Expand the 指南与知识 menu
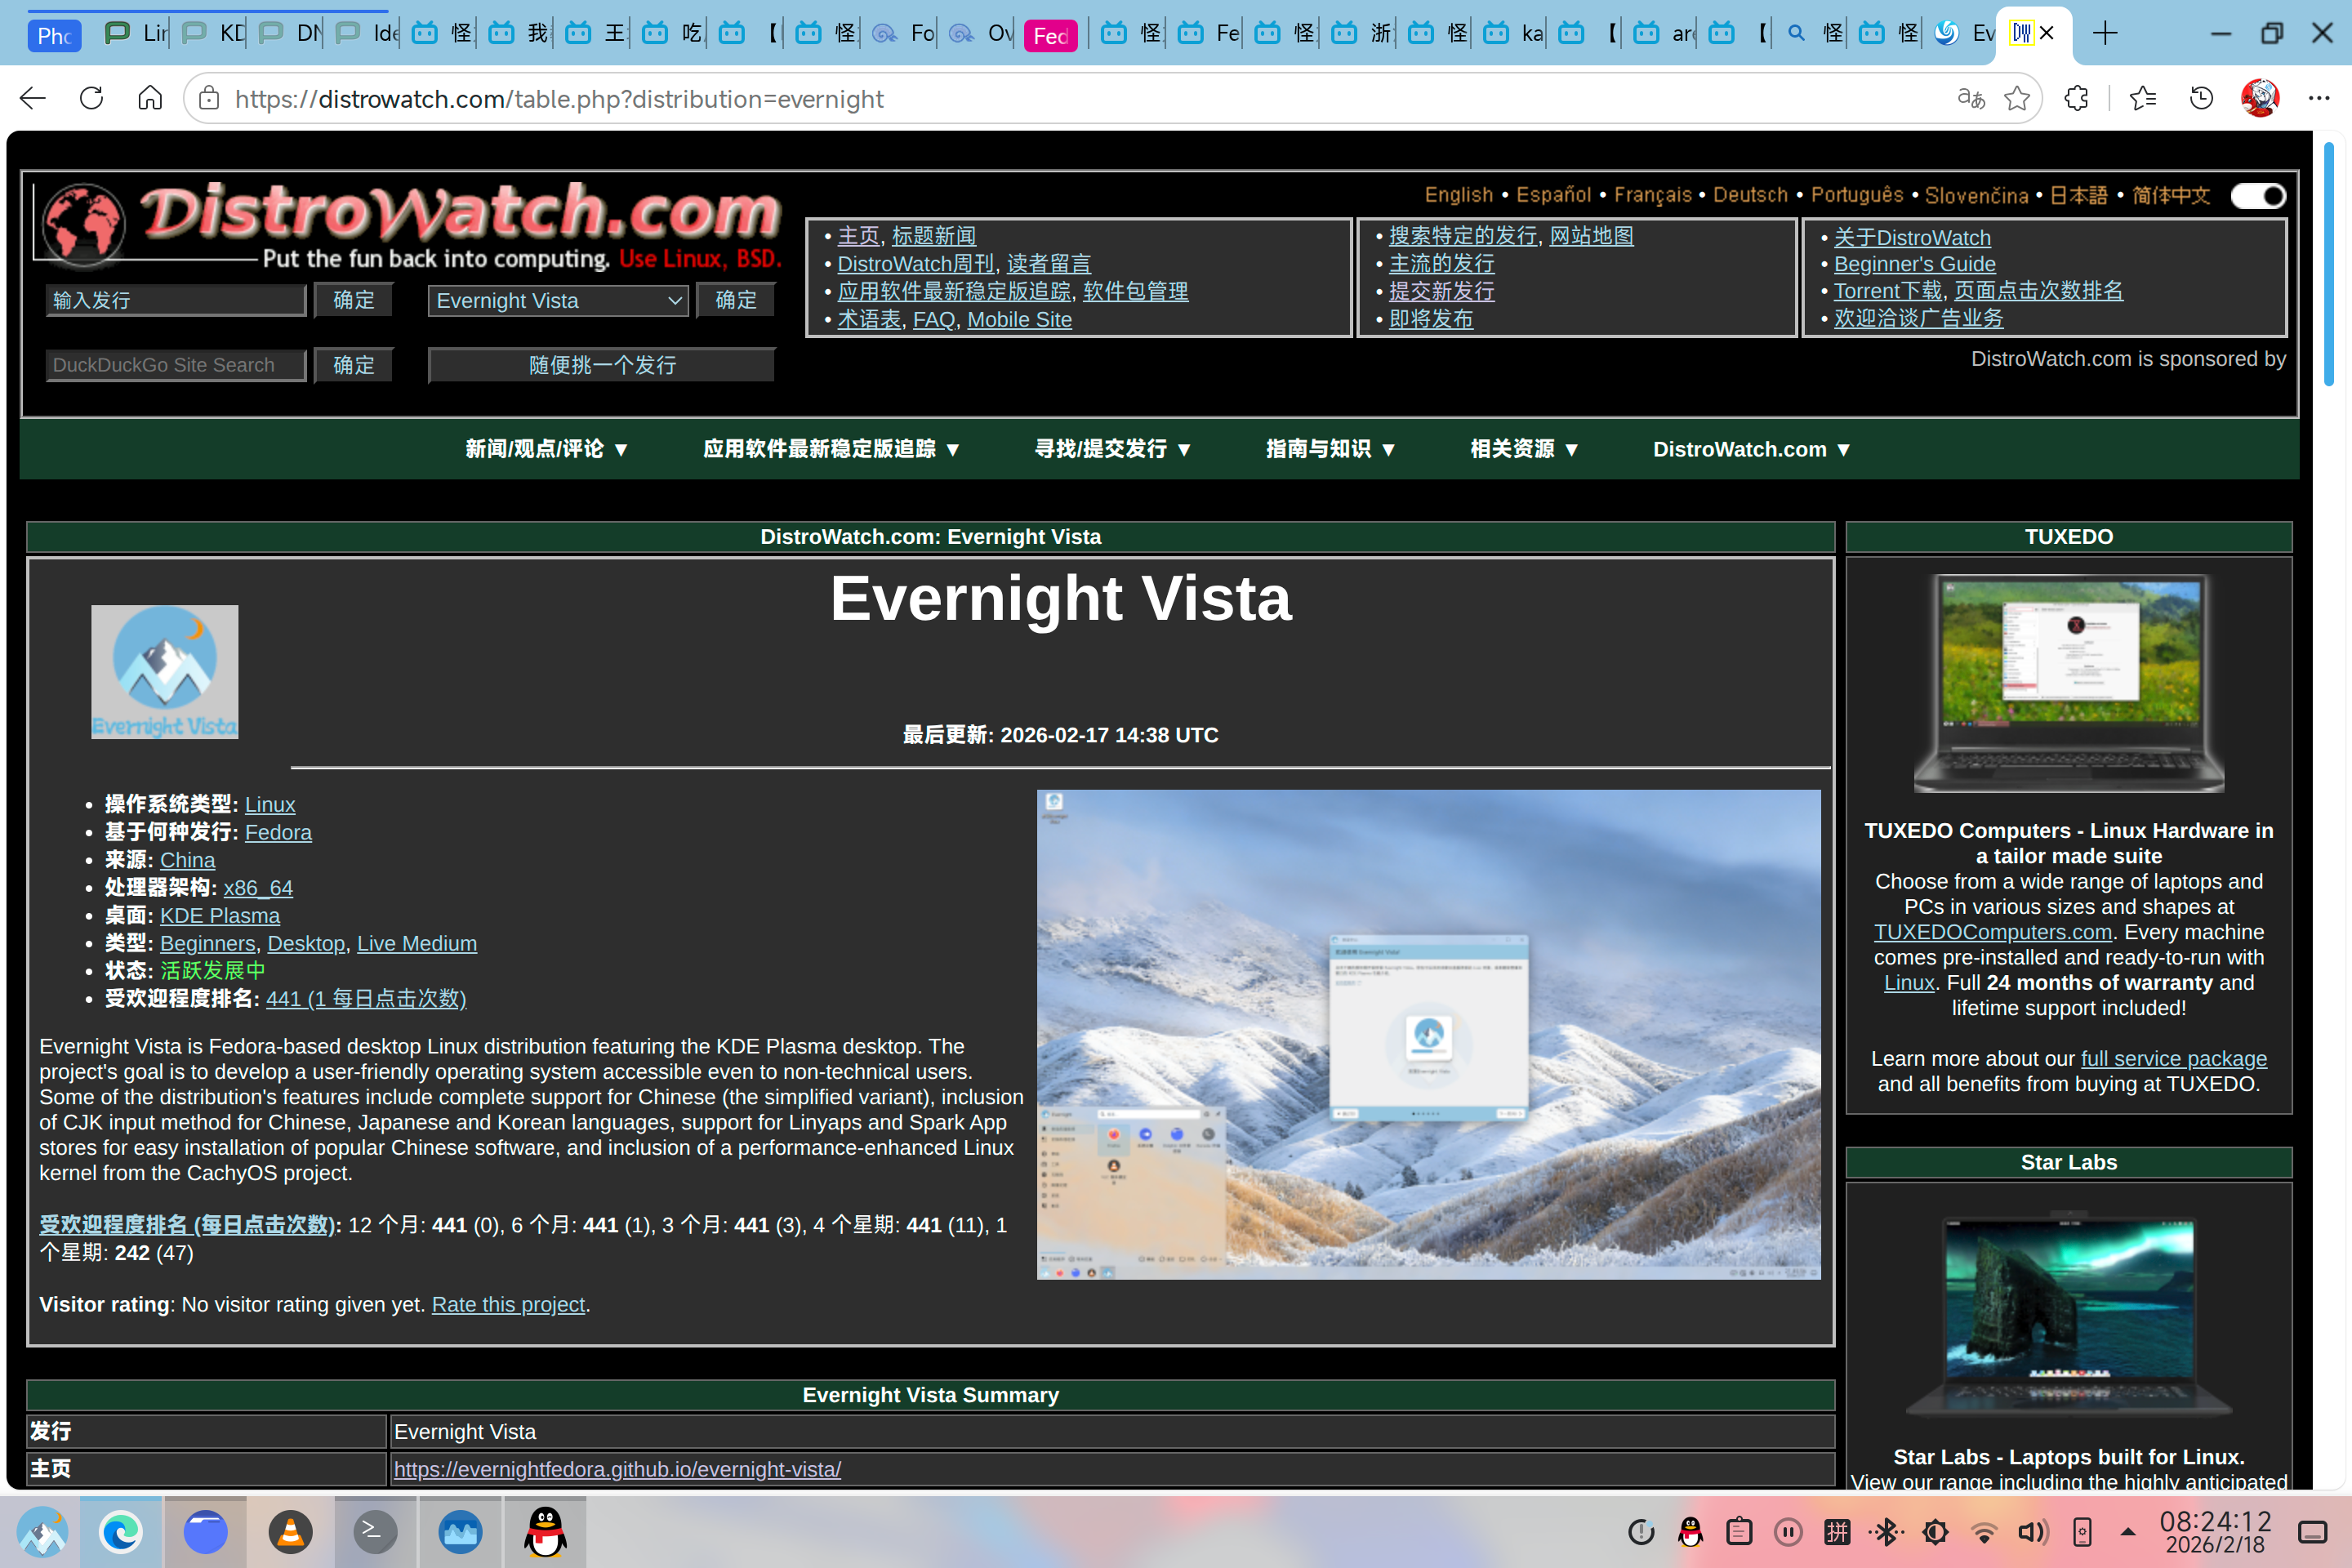The image size is (2352, 1568). click(x=1329, y=449)
